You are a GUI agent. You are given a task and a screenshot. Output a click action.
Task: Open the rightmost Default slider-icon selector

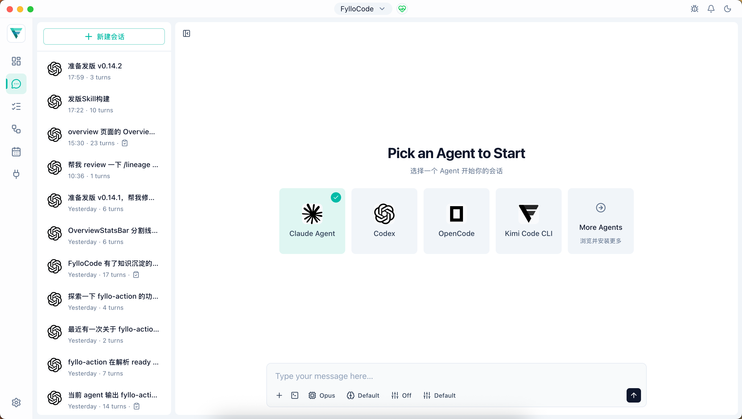point(439,395)
